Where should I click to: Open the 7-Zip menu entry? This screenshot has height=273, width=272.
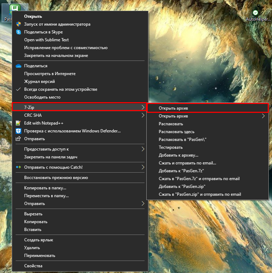coord(79,107)
